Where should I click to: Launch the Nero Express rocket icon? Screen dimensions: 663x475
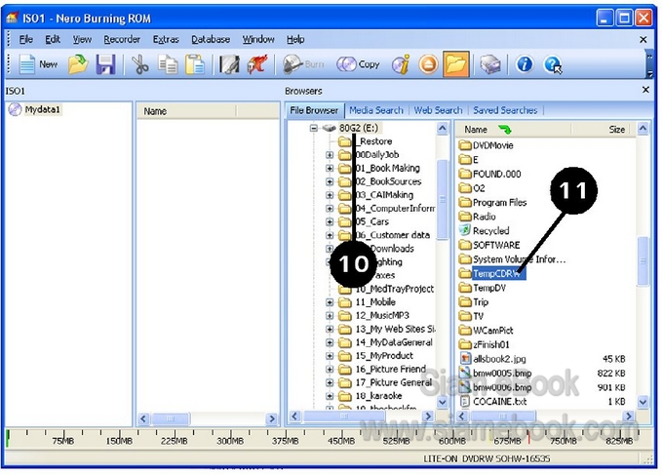tap(257, 64)
